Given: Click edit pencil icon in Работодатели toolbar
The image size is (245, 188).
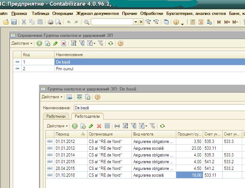Looking at the screenshot, I should (91, 126).
